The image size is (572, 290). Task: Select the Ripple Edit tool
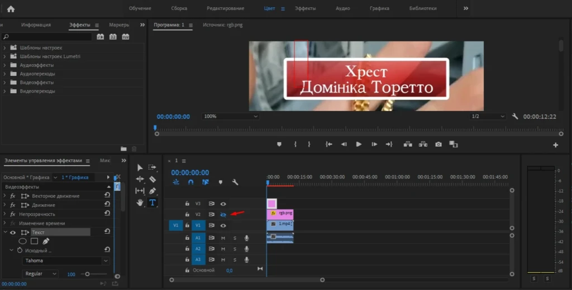click(140, 179)
